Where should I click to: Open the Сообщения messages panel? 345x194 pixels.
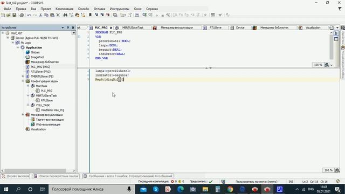[128, 176]
